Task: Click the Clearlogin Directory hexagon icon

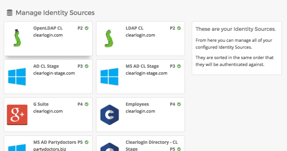Action: click(x=109, y=147)
